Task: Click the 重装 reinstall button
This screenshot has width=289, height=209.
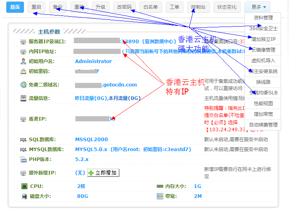Action: coord(79,7)
